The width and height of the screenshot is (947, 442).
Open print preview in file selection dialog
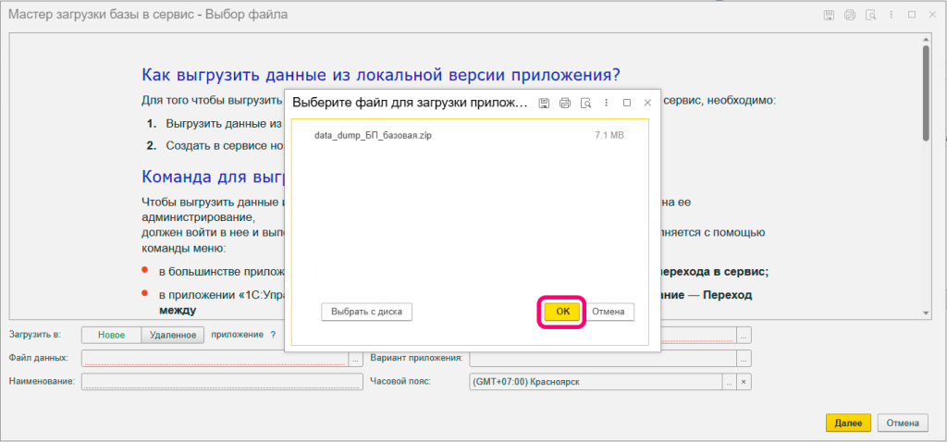(x=585, y=103)
